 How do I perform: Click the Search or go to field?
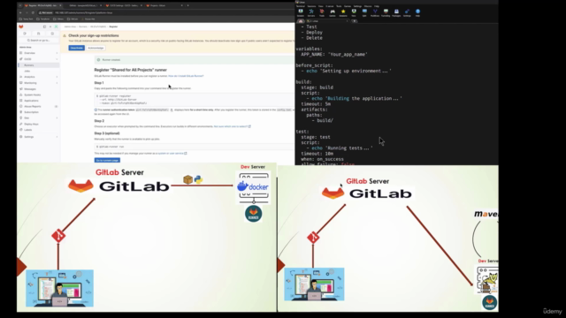click(x=39, y=41)
